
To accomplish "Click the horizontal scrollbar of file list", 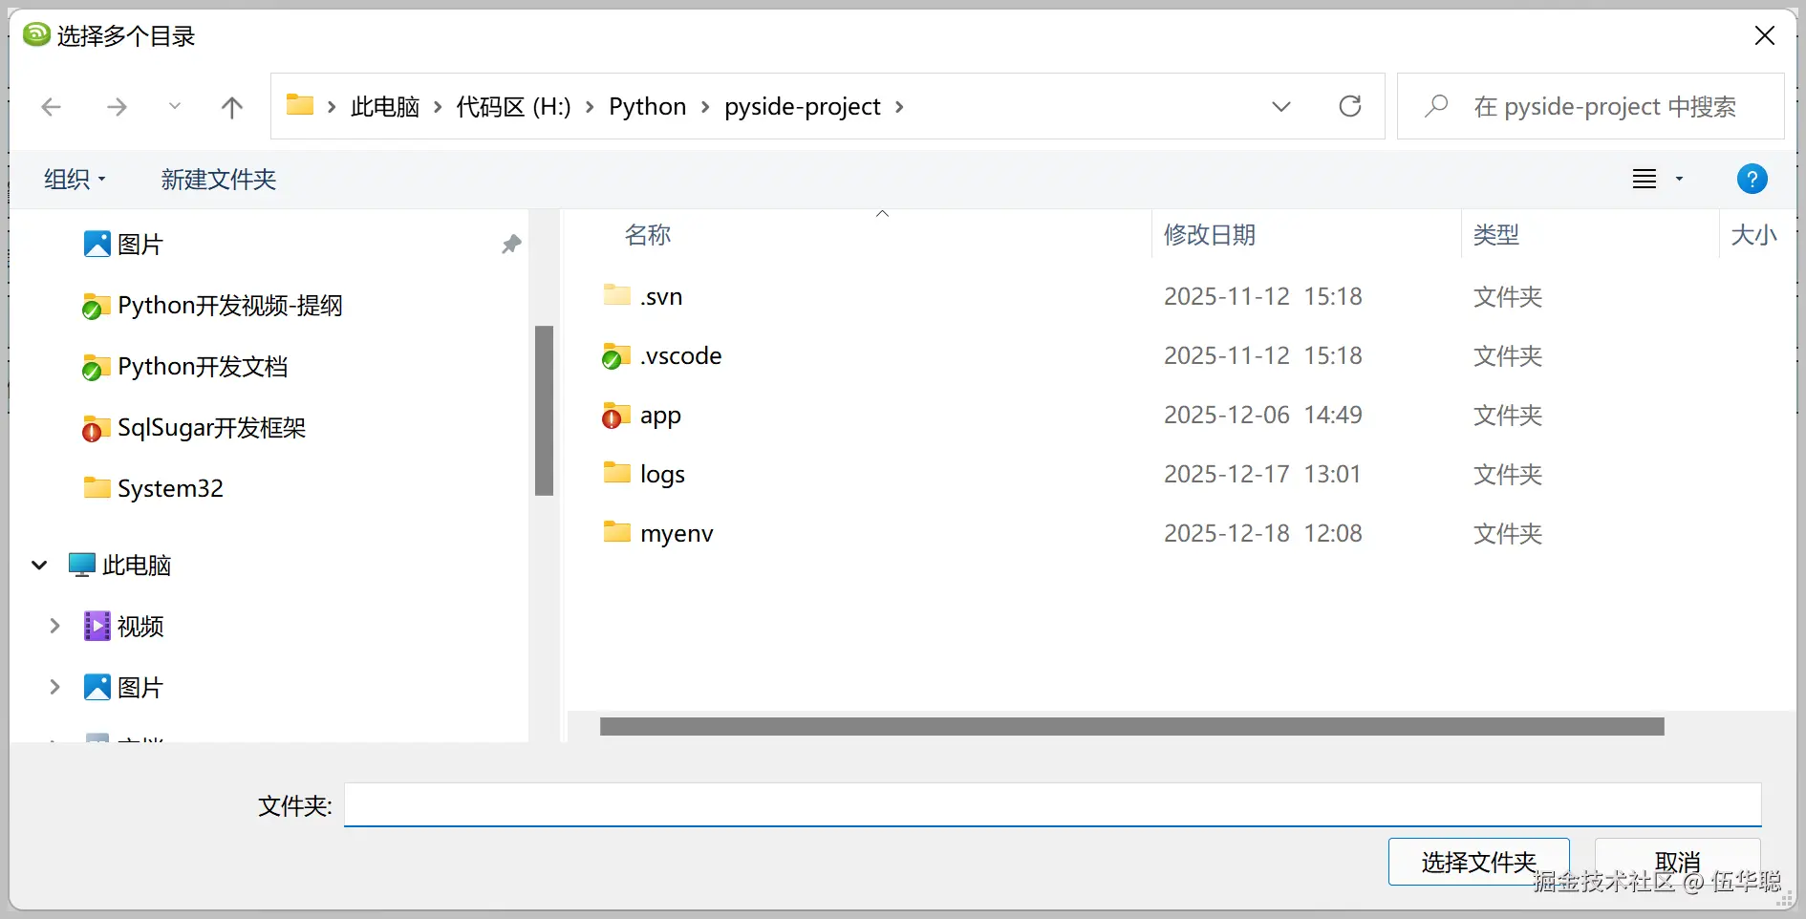I will [x=1131, y=727].
